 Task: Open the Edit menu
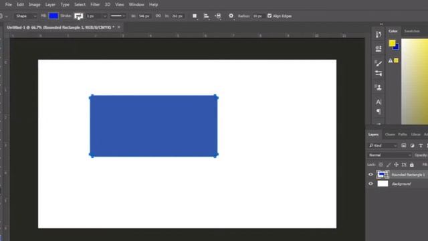click(x=20, y=5)
